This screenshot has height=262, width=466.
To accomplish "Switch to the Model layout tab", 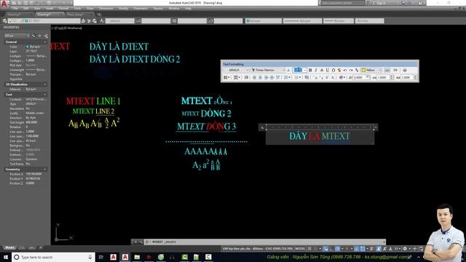I will click(9, 247).
